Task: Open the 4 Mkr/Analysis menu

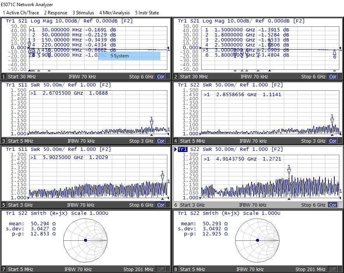Action: click(x=114, y=13)
